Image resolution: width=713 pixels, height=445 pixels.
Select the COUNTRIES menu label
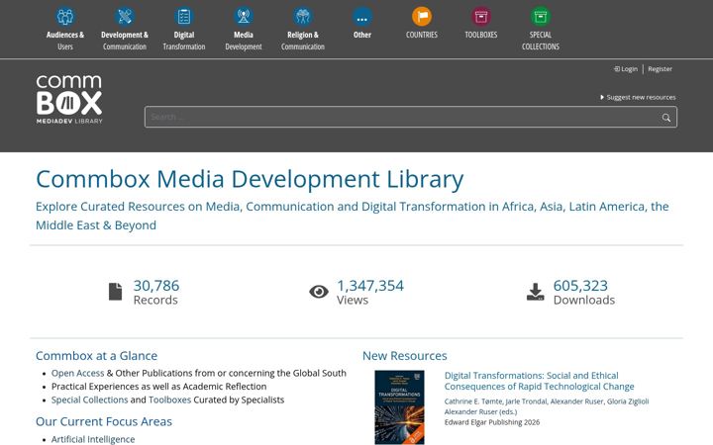coord(422,35)
